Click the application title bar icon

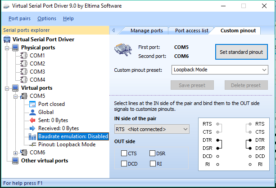[x=6, y=6]
